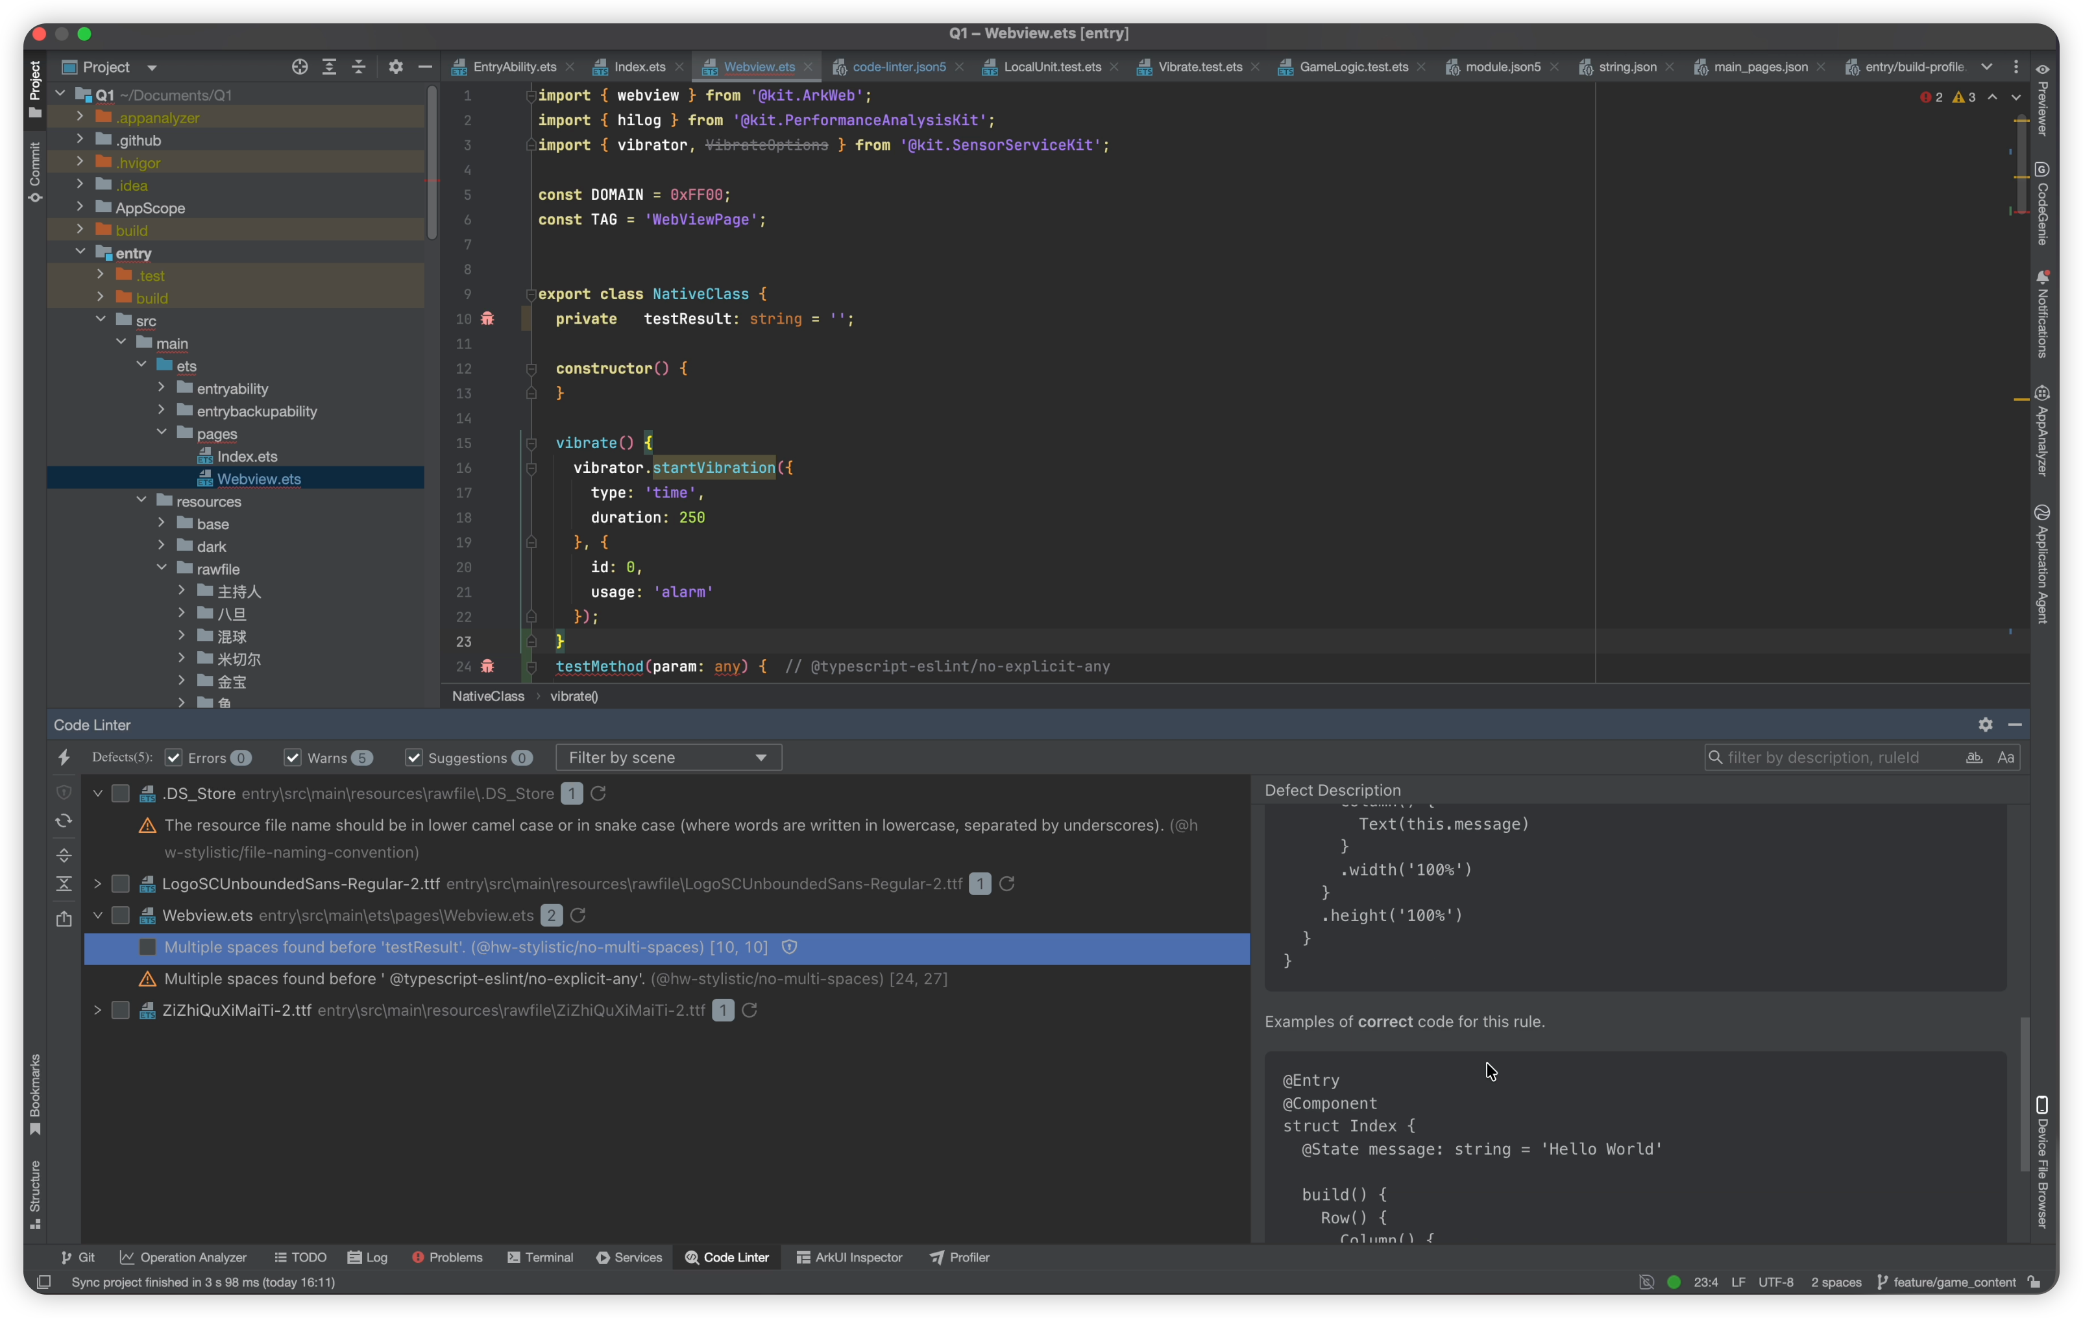Open the Terminal tool window tab
This screenshot has width=2083, height=1318.
[540, 1258]
